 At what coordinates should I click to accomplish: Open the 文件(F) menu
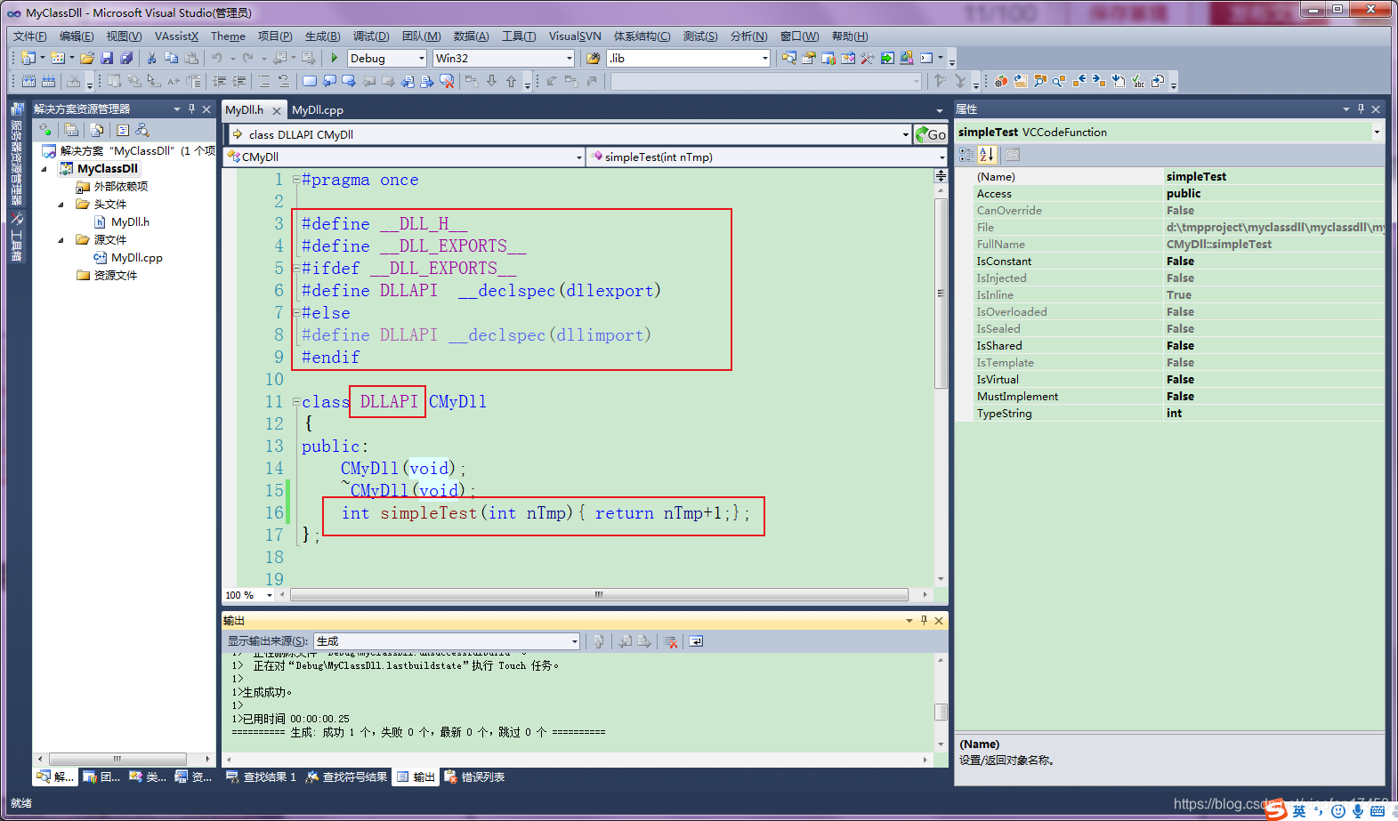click(29, 36)
